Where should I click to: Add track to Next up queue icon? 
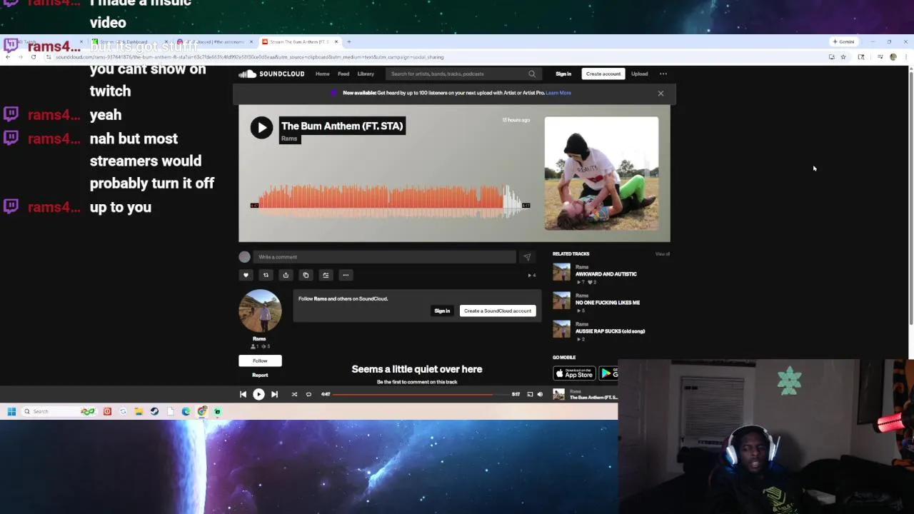(326, 275)
